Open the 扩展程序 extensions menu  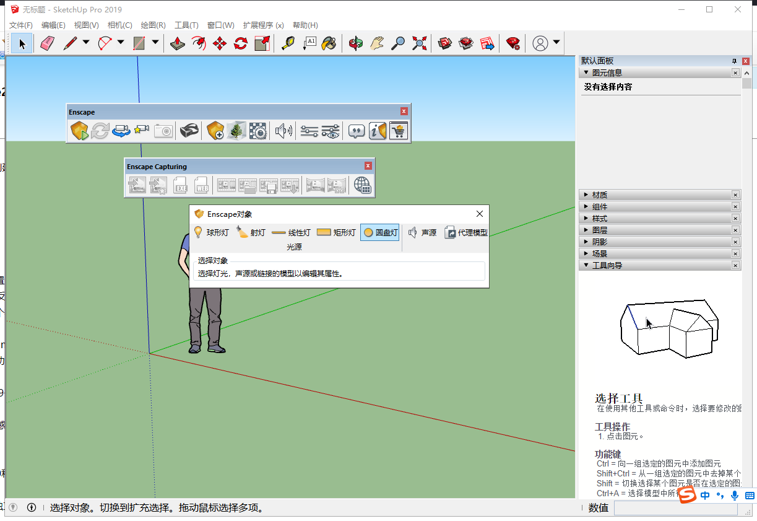pyautogui.click(x=263, y=25)
